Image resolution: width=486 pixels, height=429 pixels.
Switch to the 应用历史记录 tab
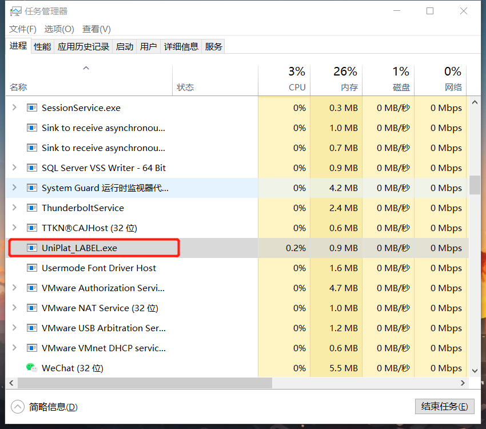[x=83, y=46]
